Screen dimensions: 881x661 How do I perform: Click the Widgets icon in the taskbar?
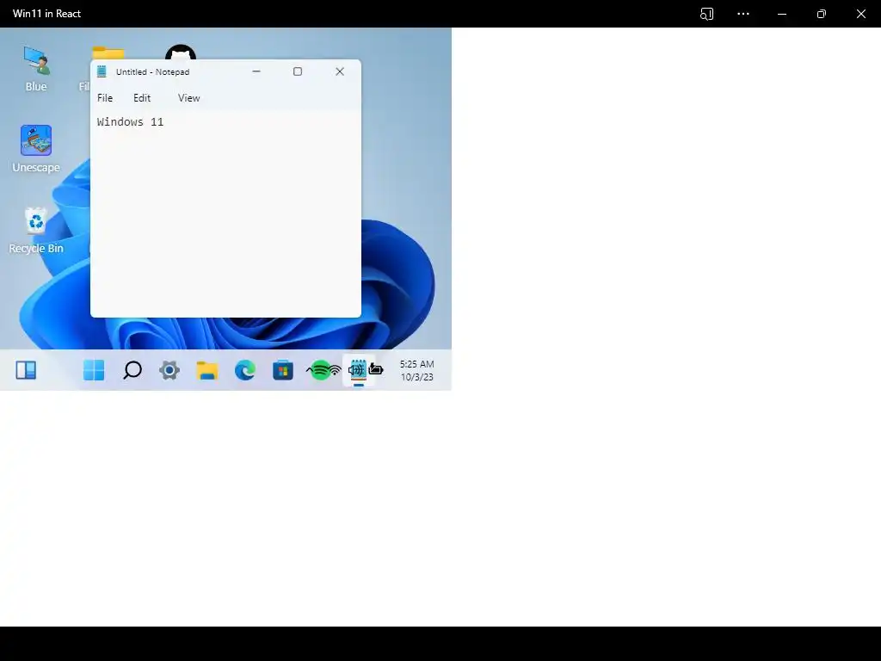(26, 370)
